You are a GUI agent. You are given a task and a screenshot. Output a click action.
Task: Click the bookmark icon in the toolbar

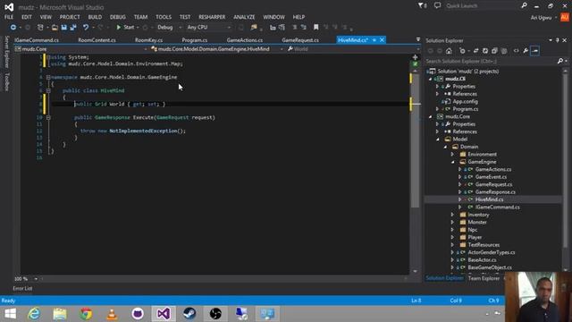click(315, 28)
